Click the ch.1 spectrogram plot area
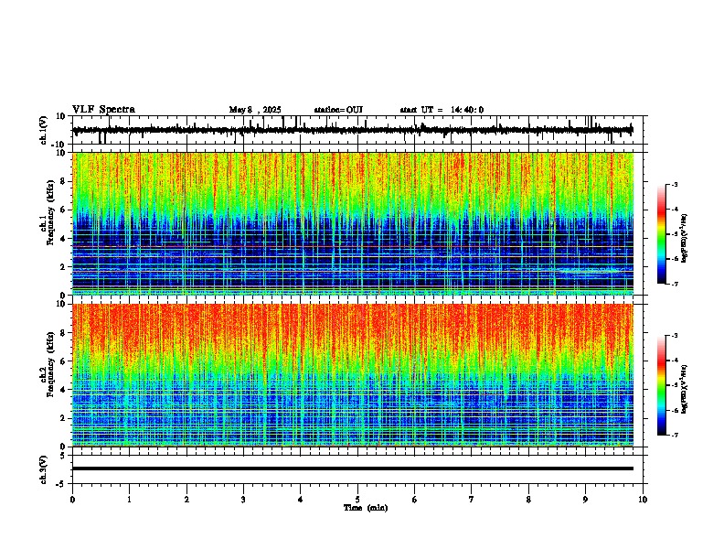Image resolution: width=724 pixels, height=560 pixels. tap(353, 223)
